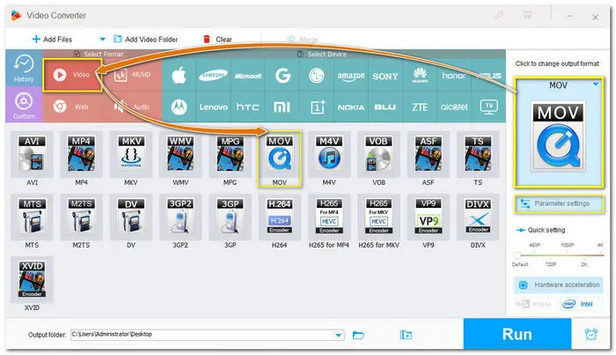This screenshot has width=616, height=355.
Task: Open Motorola device presets
Action: pos(179,107)
